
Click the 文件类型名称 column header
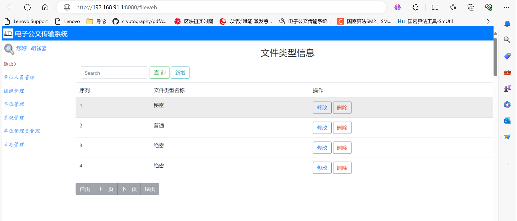point(169,90)
